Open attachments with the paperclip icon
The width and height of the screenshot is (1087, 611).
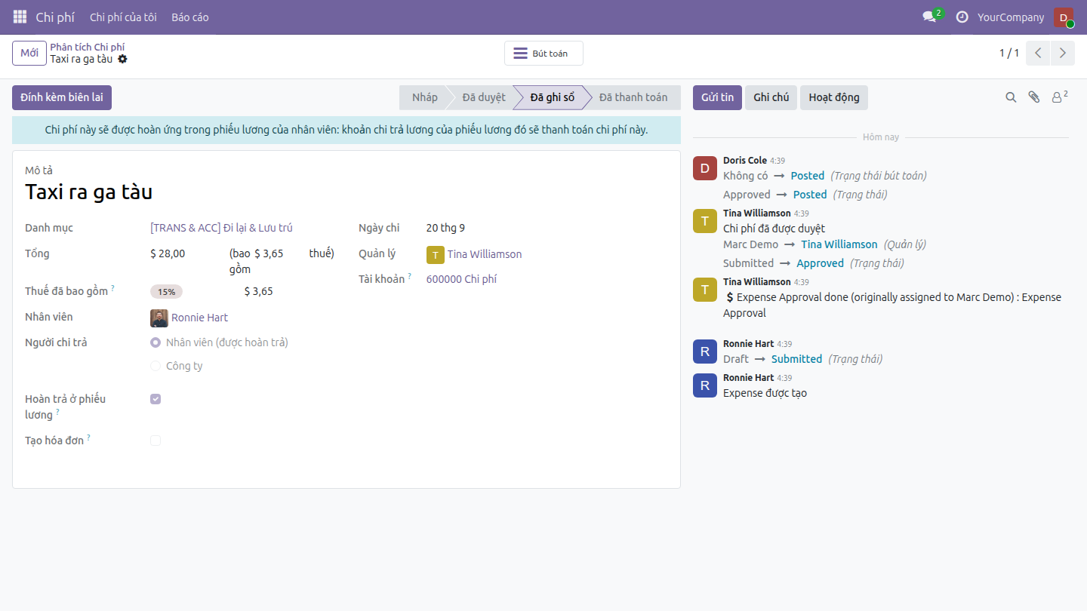pyautogui.click(x=1034, y=97)
